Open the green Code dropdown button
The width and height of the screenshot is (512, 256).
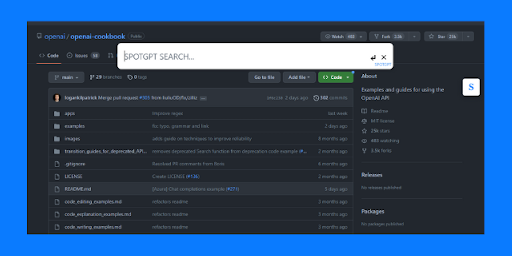coord(336,77)
